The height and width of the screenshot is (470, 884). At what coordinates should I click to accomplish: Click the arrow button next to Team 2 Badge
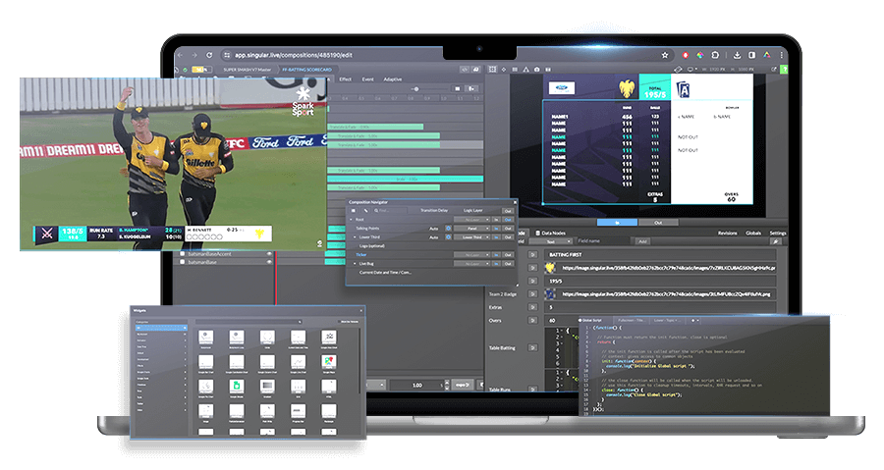pyautogui.click(x=532, y=293)
